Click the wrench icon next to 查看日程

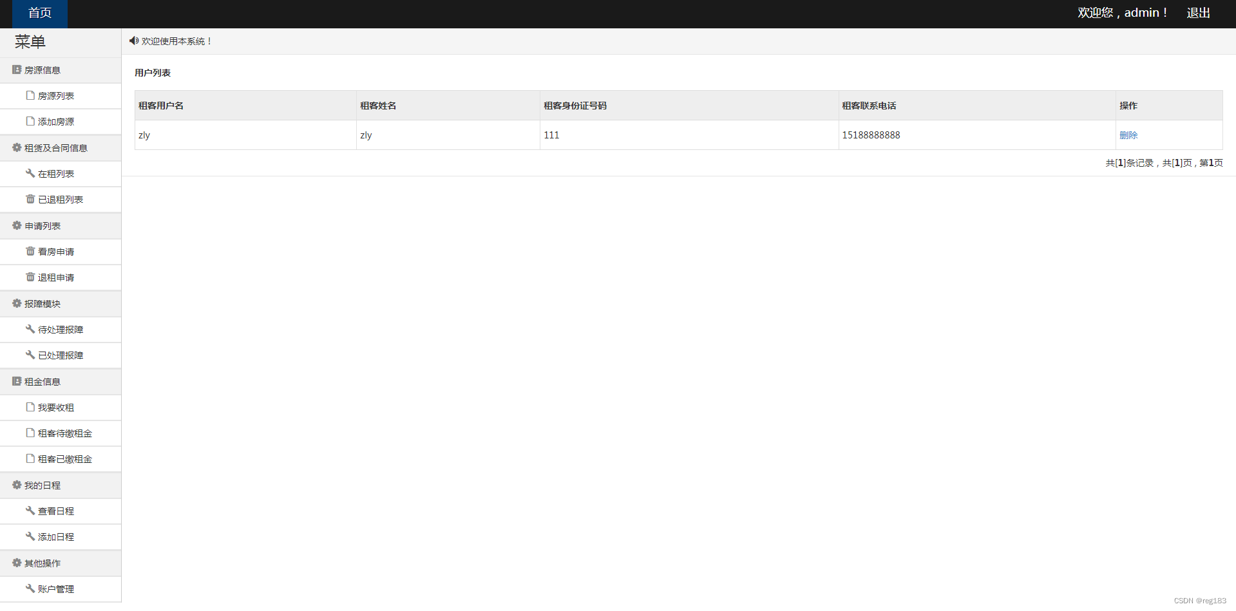(30, 511)
